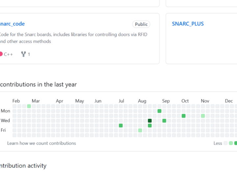Click the light green legend swatch
The height and width of the screenshot is (178, 237).
point(231,143)
